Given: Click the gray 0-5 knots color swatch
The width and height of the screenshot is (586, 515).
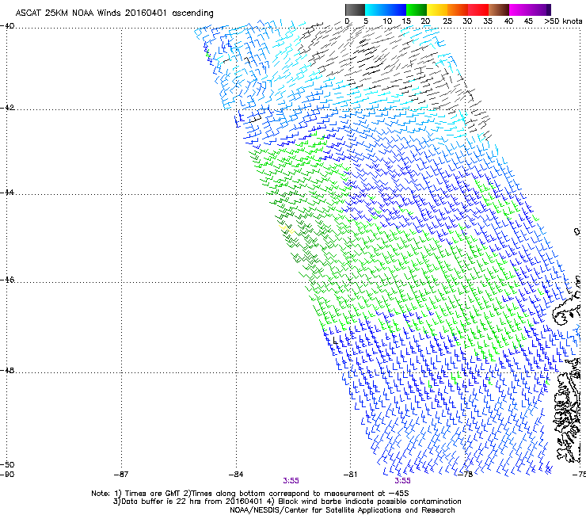Looking at the screenshot, I should tap(355, 10).
